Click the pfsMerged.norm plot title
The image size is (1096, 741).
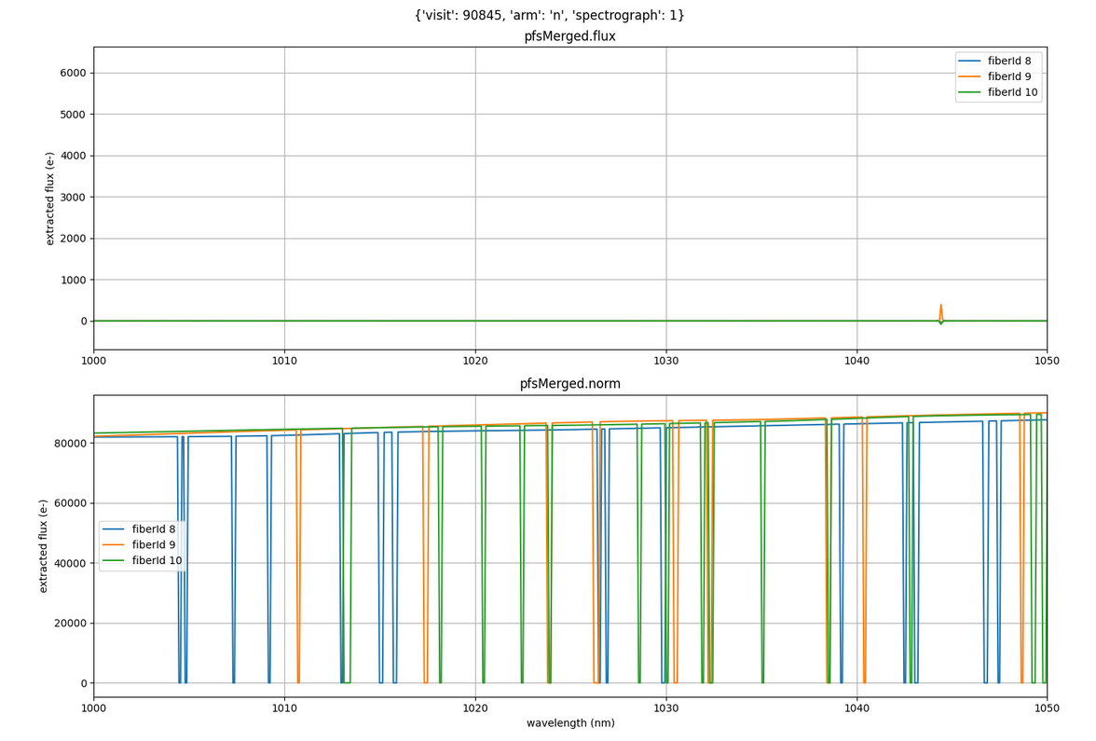tap(569, 384)
